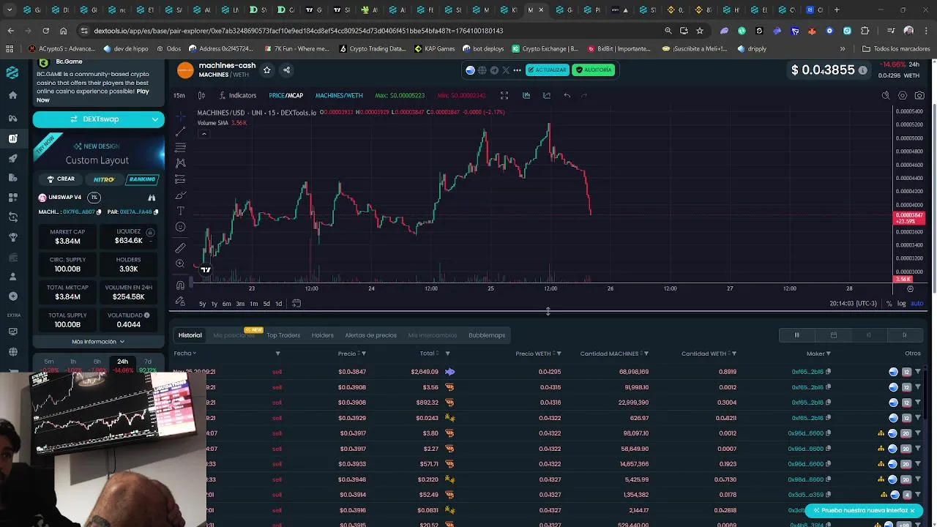Open the Total column filter
The image size is (937, 527).
447,354
